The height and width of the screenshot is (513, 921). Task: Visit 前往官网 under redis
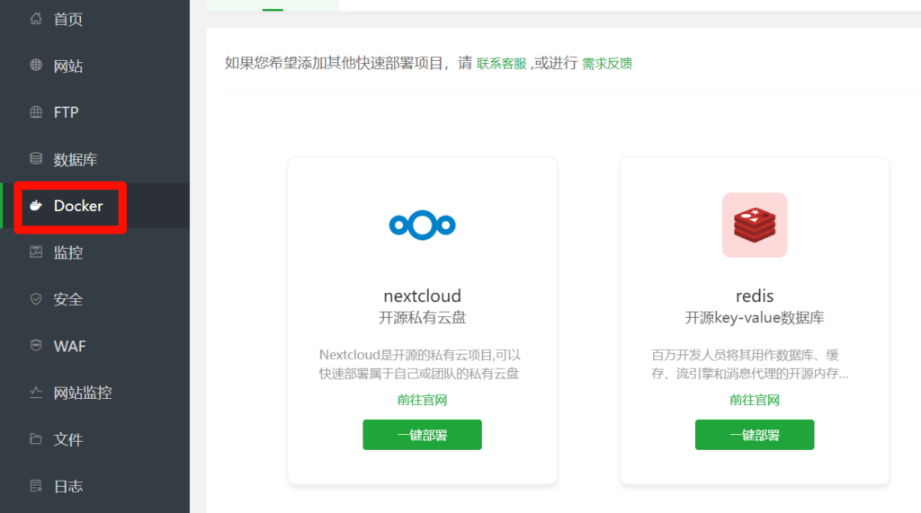(x=754, y=400)
